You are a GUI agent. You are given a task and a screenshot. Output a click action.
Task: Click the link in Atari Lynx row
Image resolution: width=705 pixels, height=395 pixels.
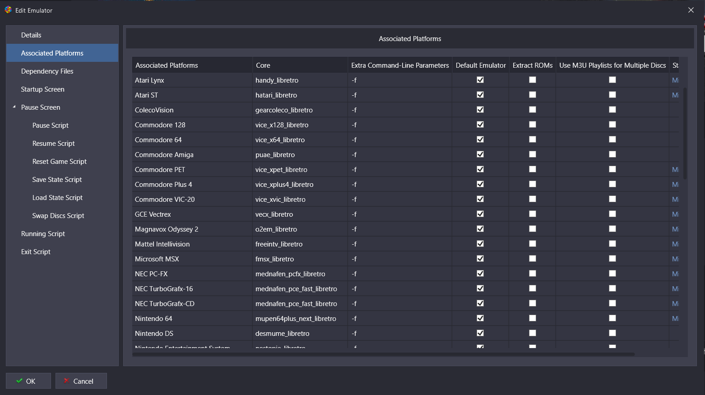tap(675, 80)
